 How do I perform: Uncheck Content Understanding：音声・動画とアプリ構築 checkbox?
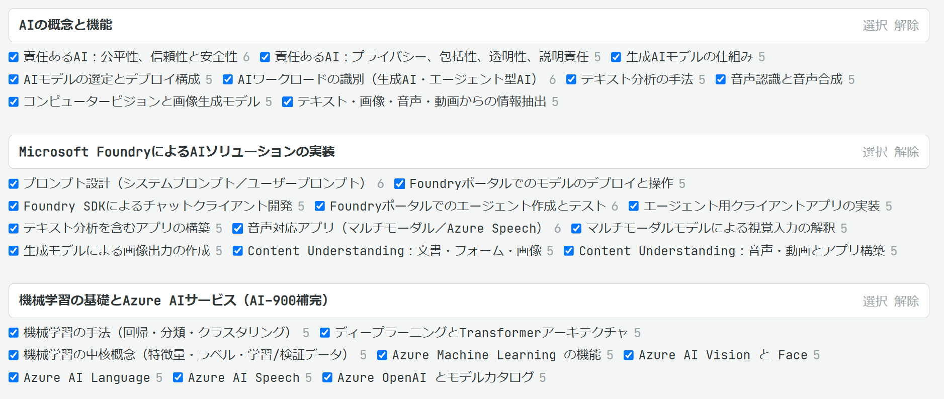coord(569,251)
